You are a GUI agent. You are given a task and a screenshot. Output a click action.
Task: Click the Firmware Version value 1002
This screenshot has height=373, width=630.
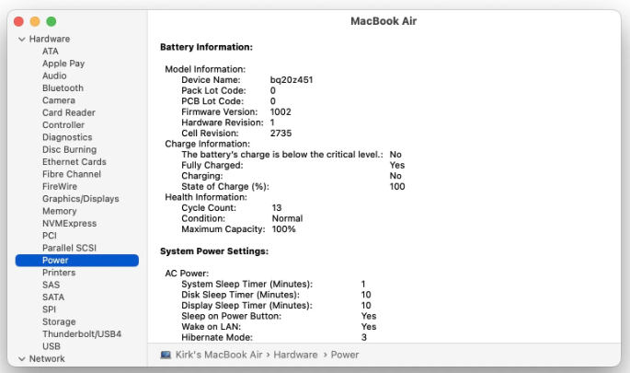tap(281, 111)
